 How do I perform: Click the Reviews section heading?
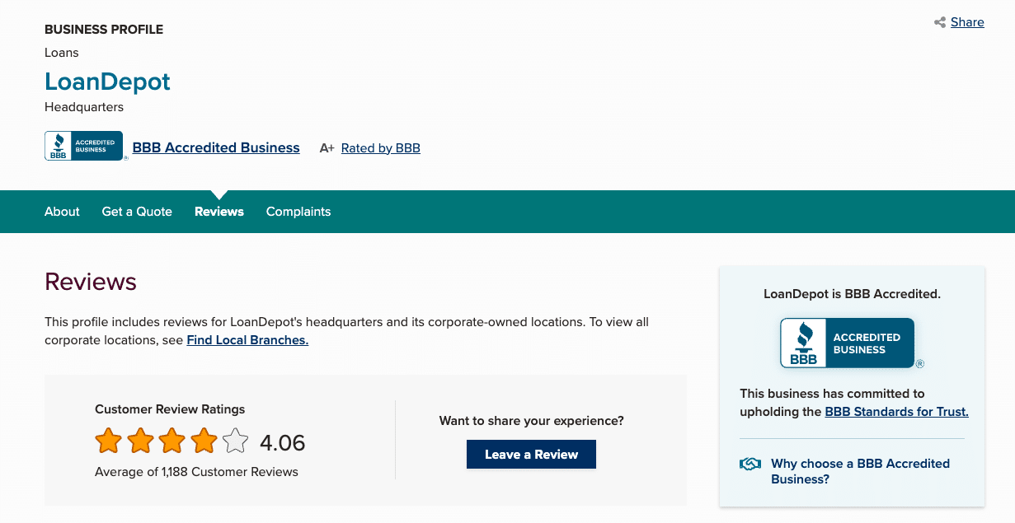(x=91, y=282)
